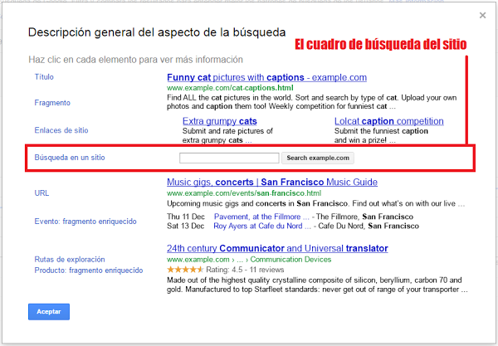The height and width of the screenshot is (346, 498).
Task: Select the Título label in left column
Action: pyautogui.click(x=44, y=77)
